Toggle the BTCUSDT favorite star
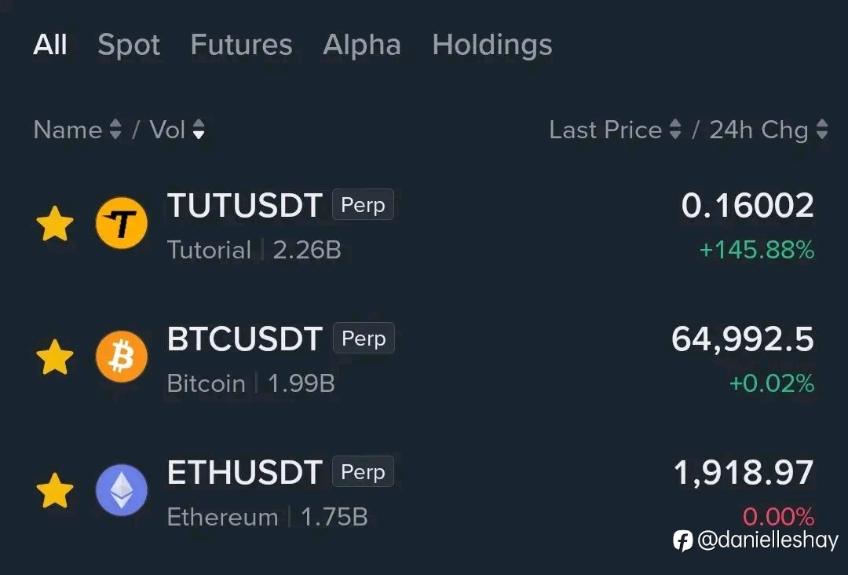Screen dimensions: 848x575 pyautogui.click(x=55, y=357)
